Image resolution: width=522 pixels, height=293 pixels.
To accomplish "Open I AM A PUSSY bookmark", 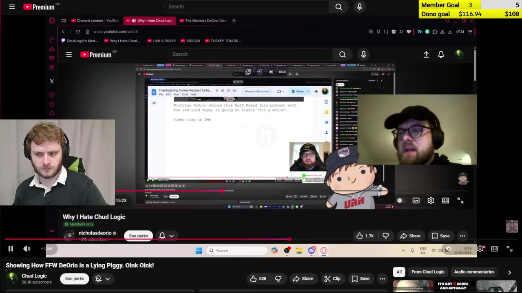I will tap(161, 41).
